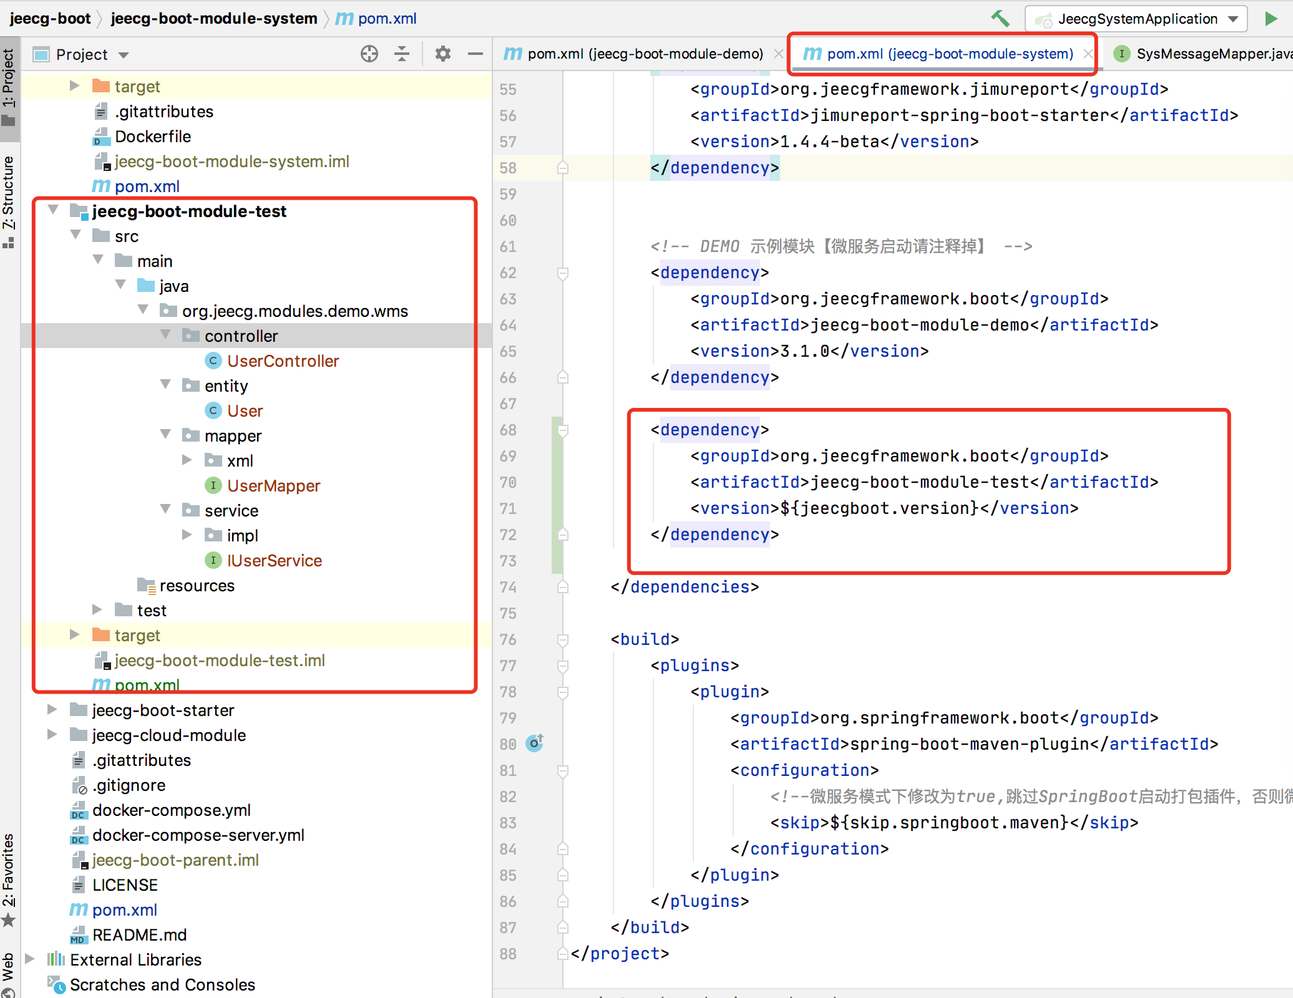This screenshot has width=1293, height=998.
Task: Select pom.xml (jeecg-boot-module-system) tab
Action: 950,54
